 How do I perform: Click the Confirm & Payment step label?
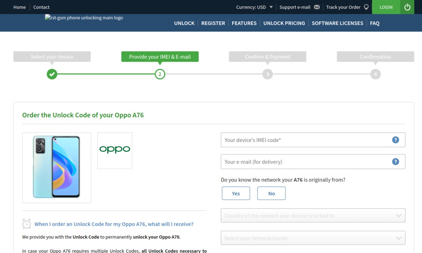coord(268,57)
